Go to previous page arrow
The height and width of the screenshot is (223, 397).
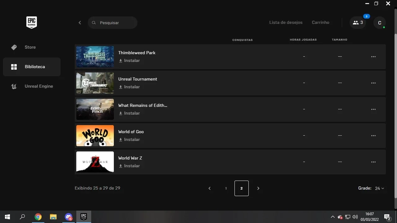click(209, 188)
